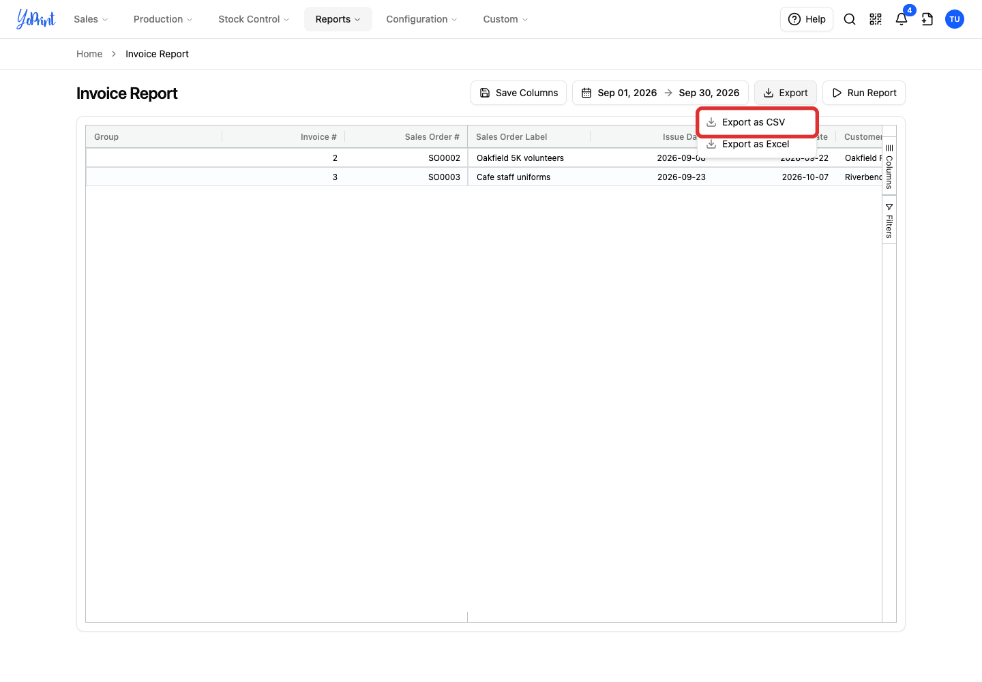This screenshot has width=982, height=682.
Task: Open the Columns side panel tab
Action: pos(889,166)
